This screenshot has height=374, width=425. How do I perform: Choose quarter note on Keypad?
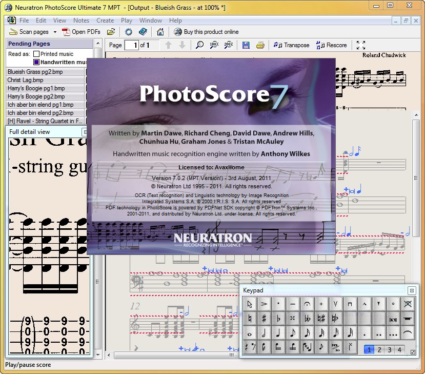(278, 333)
